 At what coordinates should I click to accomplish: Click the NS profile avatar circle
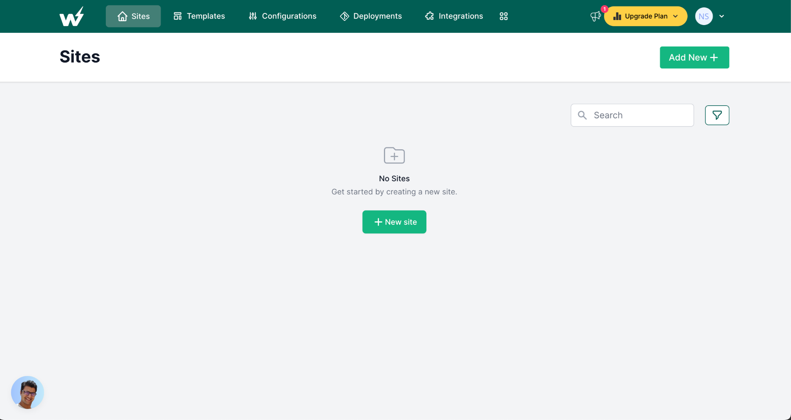703,16
